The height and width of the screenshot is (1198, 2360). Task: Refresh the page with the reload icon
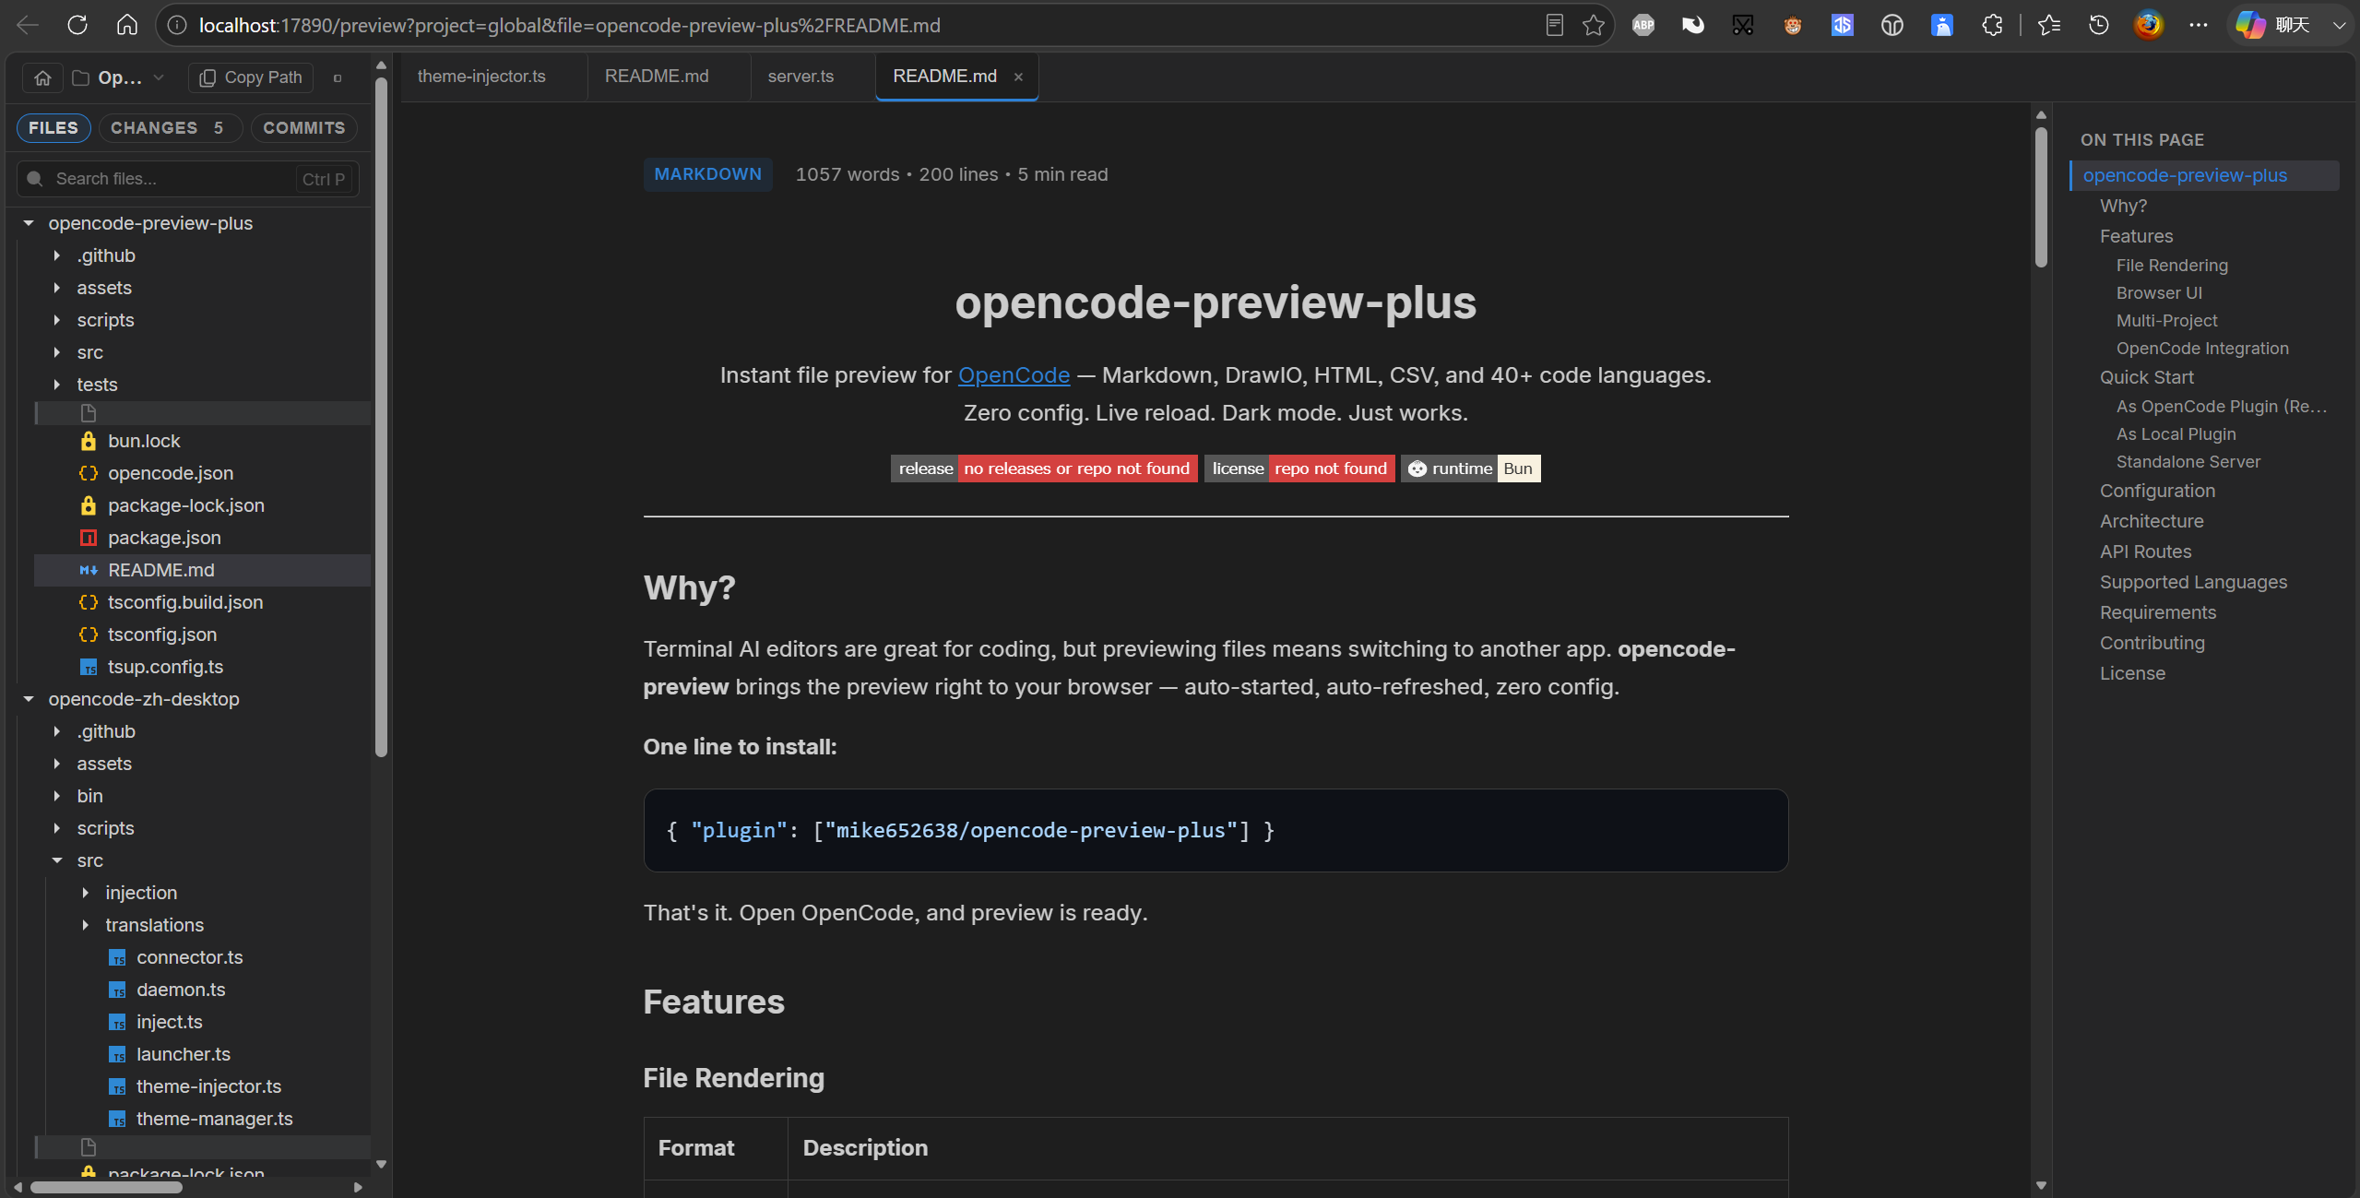(77, 25)
